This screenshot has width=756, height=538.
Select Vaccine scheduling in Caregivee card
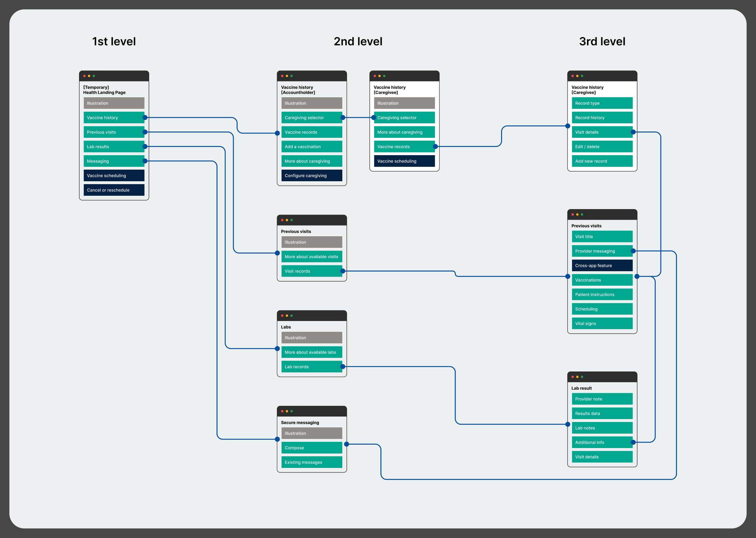coord(404,161)
